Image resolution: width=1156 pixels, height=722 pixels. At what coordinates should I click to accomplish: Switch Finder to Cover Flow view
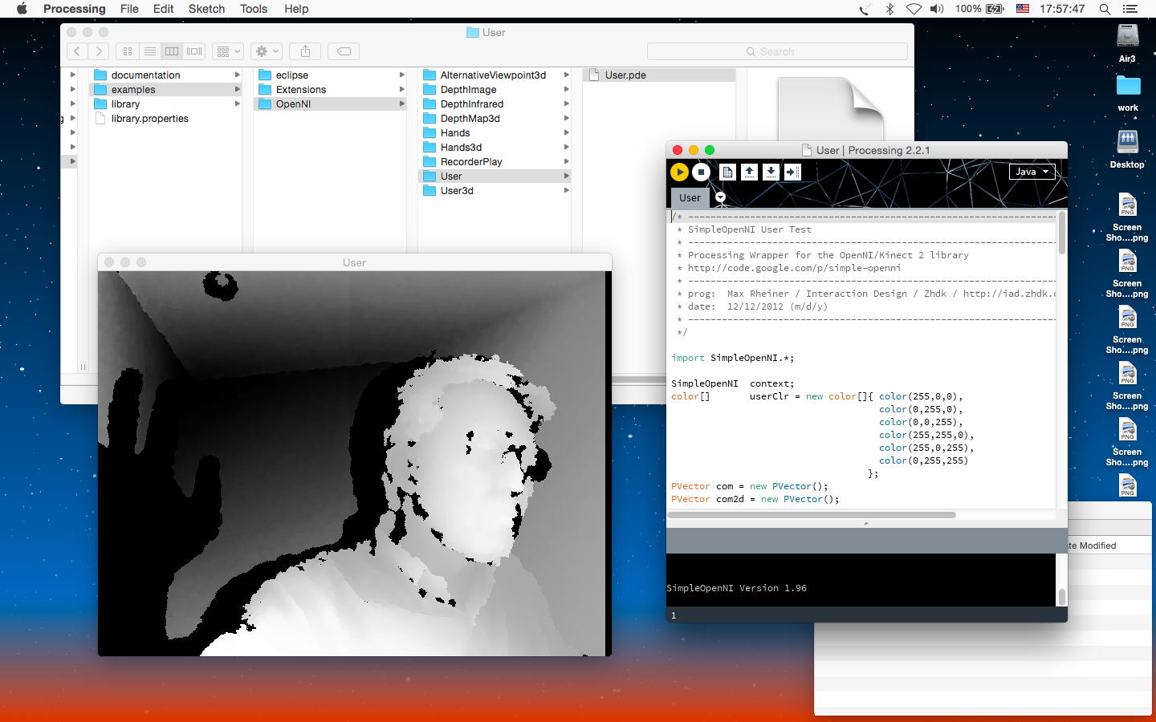(194, 51)
